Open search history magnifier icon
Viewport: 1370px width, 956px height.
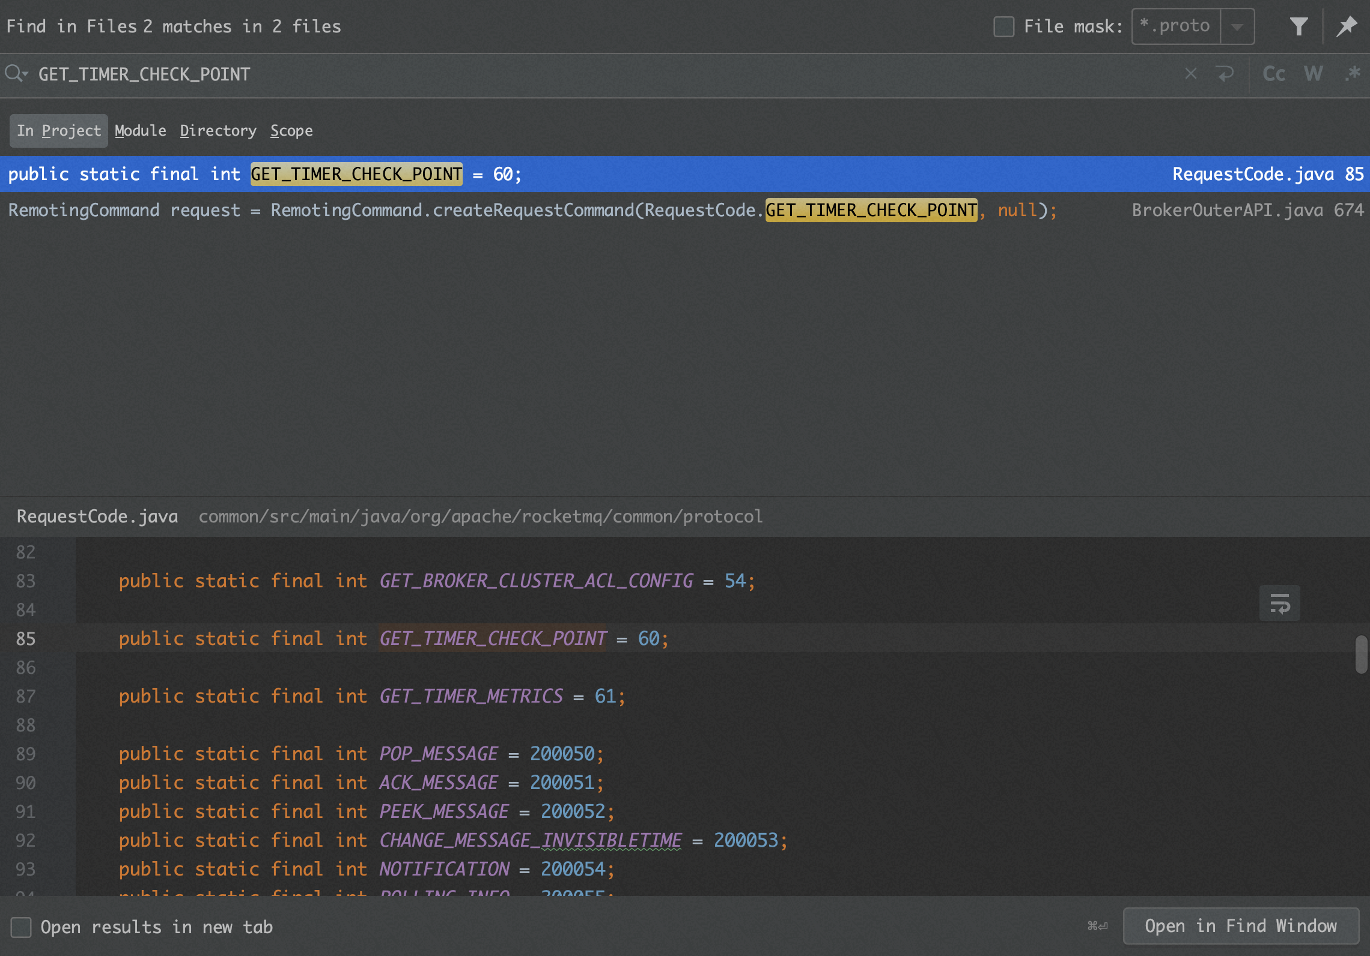pyautogui.click(x=16, y=74)
